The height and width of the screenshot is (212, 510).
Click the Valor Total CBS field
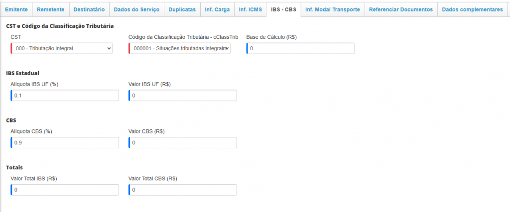click(183, 190)
